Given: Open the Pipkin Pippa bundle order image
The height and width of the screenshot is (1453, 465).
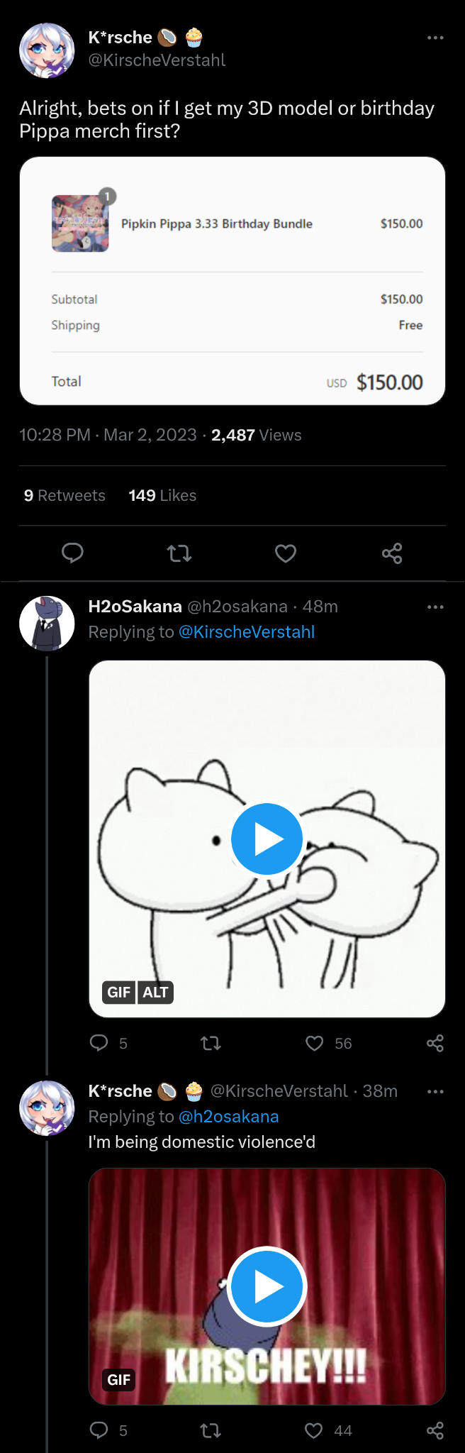Looking at the screenshot, I should coord(232,281).
